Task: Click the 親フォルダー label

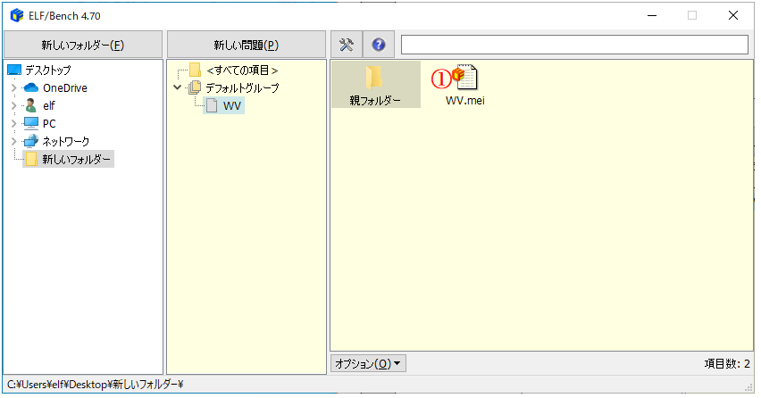Action: [x=375, y=100]
